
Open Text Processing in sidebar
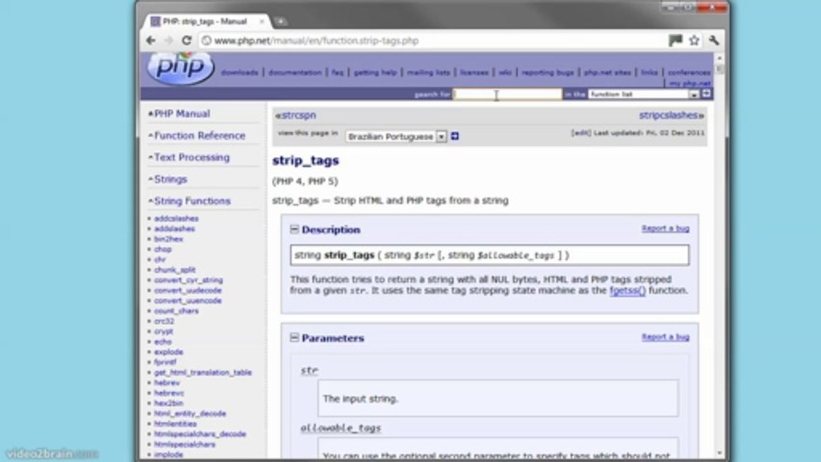coord(191,157)
